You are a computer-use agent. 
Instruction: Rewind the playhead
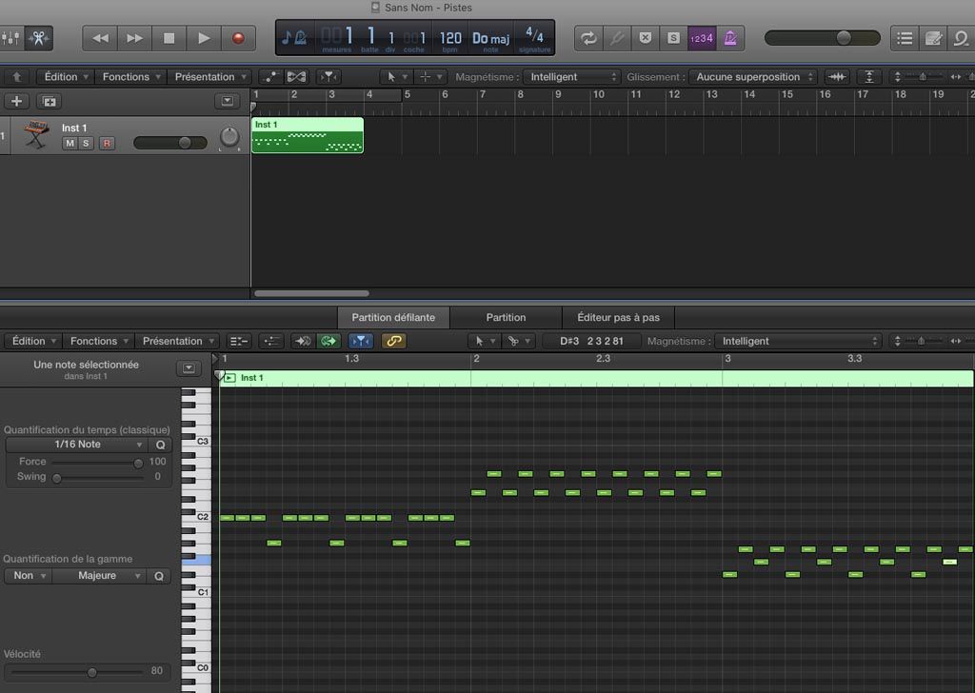point(100,38)
